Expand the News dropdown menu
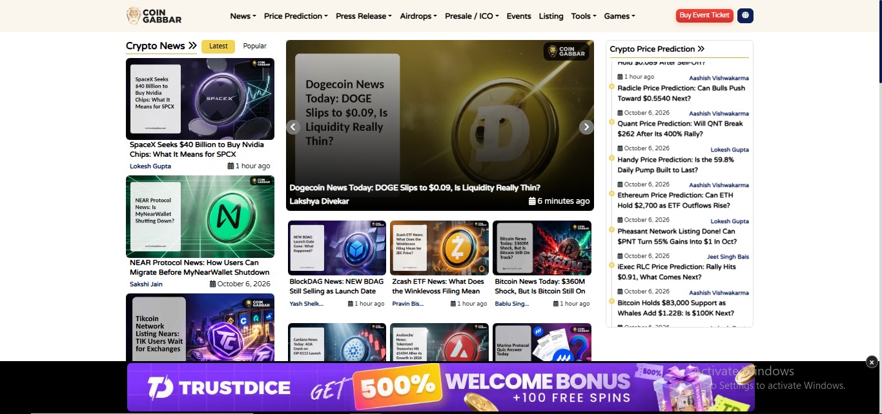The image size is (882, 414). [x=243, y=16]
